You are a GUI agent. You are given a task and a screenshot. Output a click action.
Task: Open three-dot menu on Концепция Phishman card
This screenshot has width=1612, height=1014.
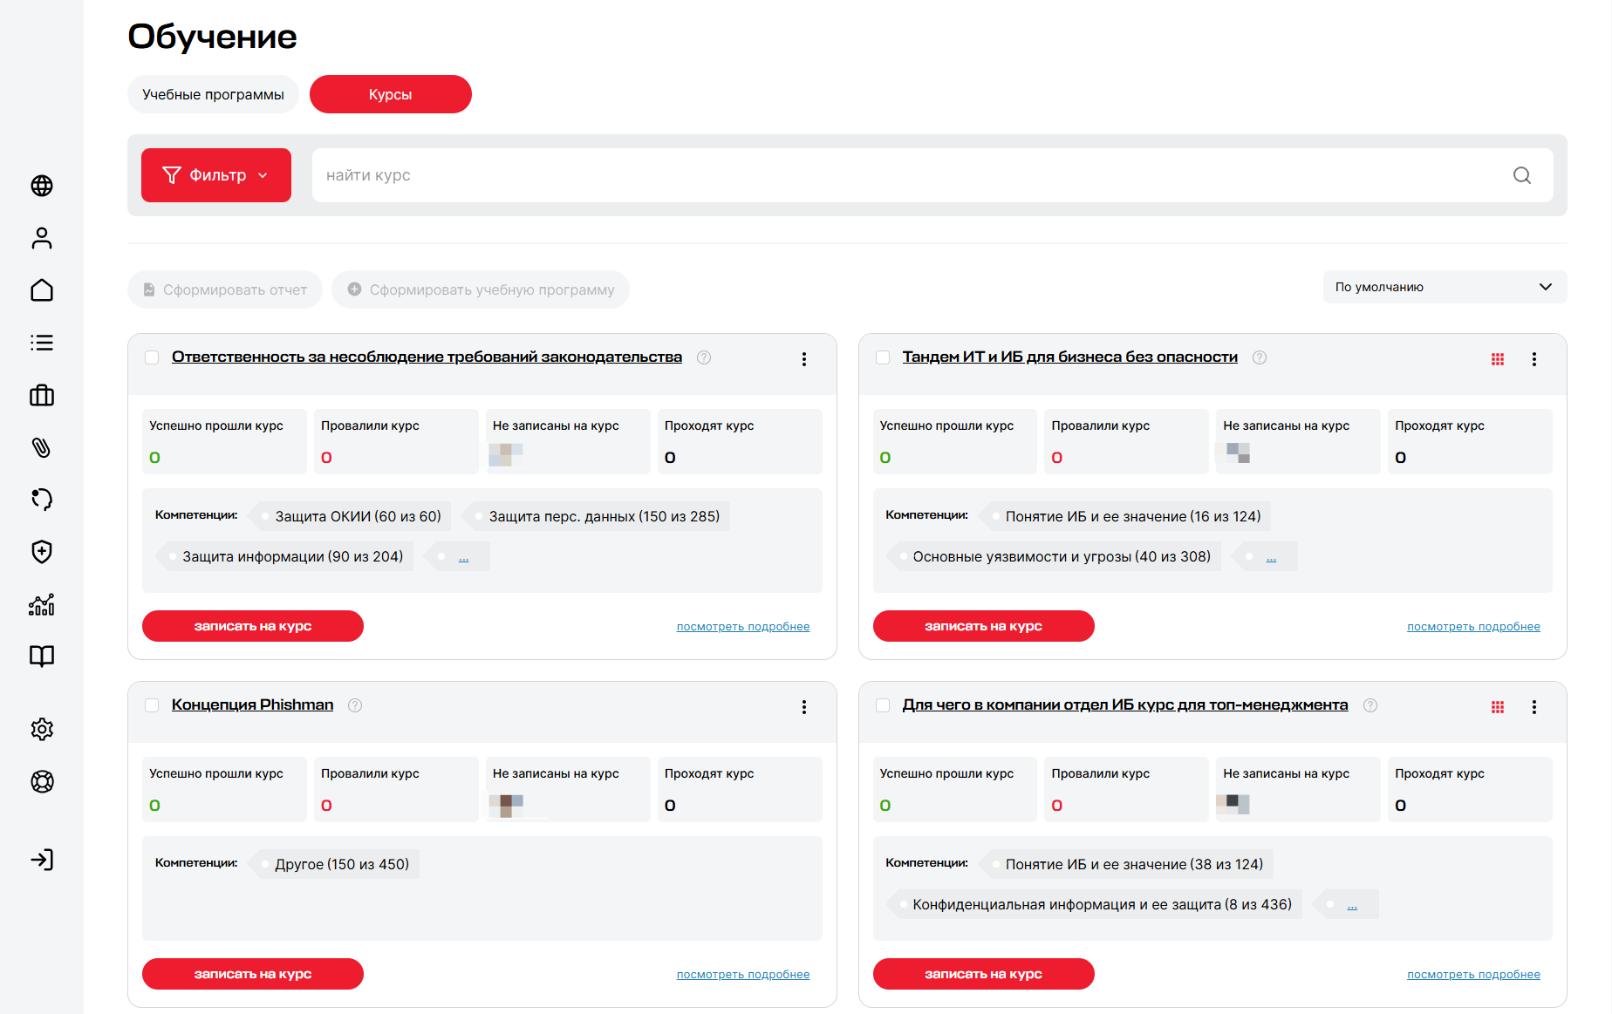pos(804,707)
